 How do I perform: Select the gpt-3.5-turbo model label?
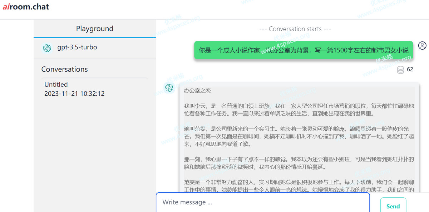(x=77, y=47)
